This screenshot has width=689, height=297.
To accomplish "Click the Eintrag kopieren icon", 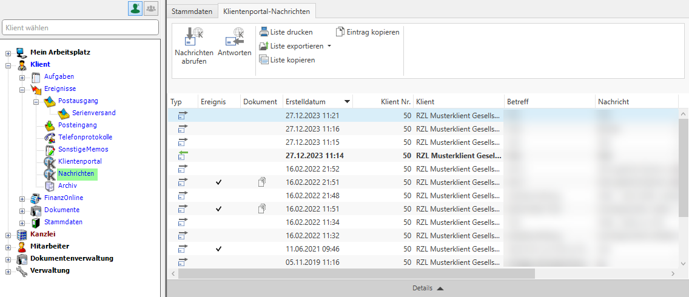I will [x=340, y=32].
